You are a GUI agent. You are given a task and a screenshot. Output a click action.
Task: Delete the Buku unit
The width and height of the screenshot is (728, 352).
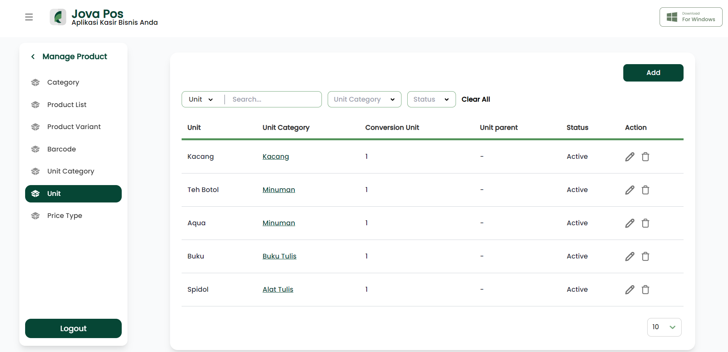pyautogui.click(x=645, y=256)
